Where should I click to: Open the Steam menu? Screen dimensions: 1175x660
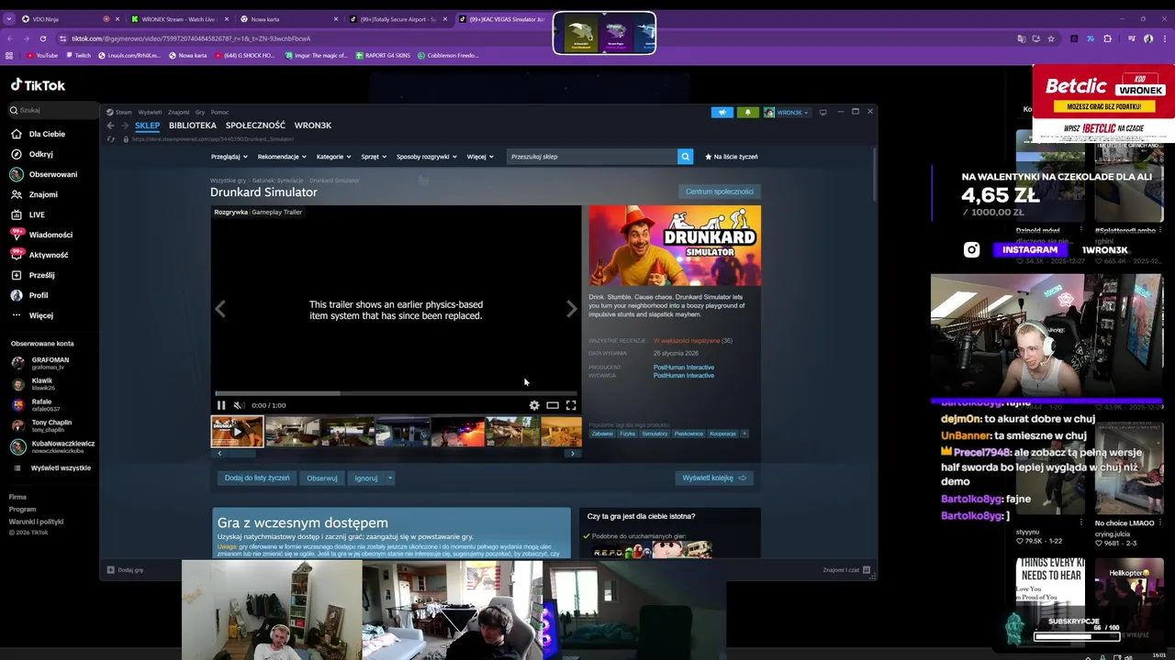119,112
